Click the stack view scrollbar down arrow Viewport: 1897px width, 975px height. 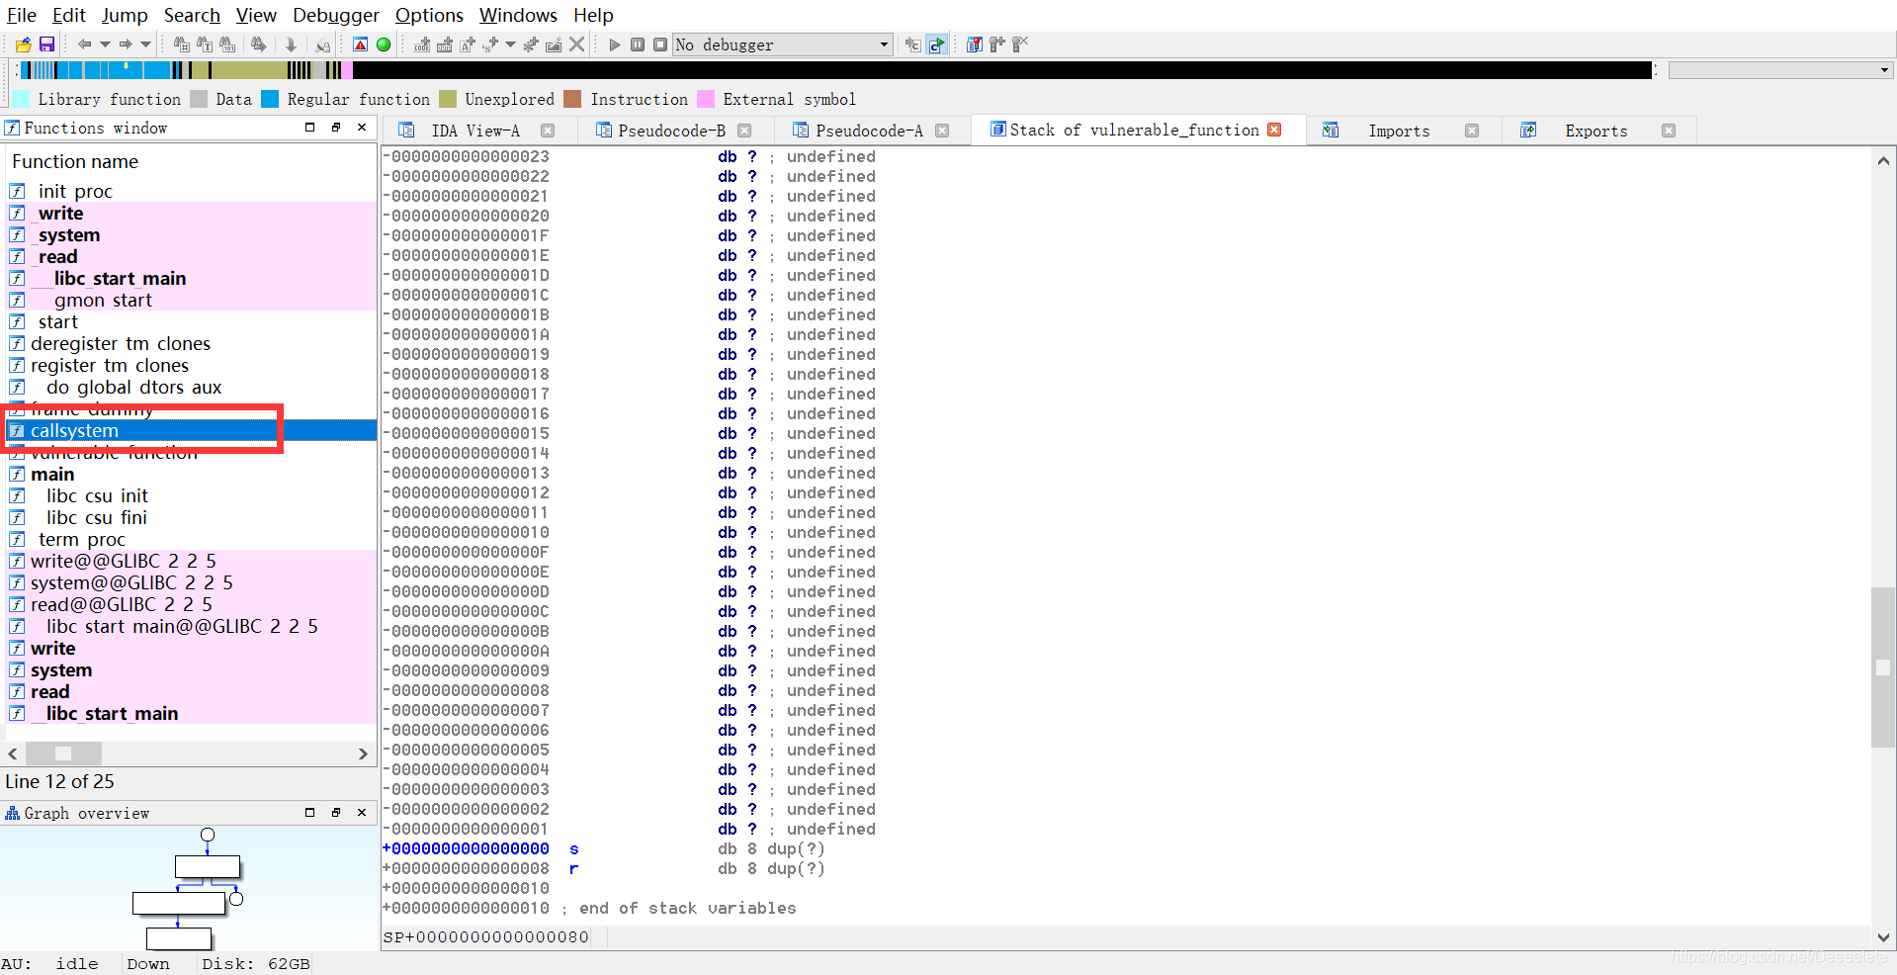pos(1883,937)
